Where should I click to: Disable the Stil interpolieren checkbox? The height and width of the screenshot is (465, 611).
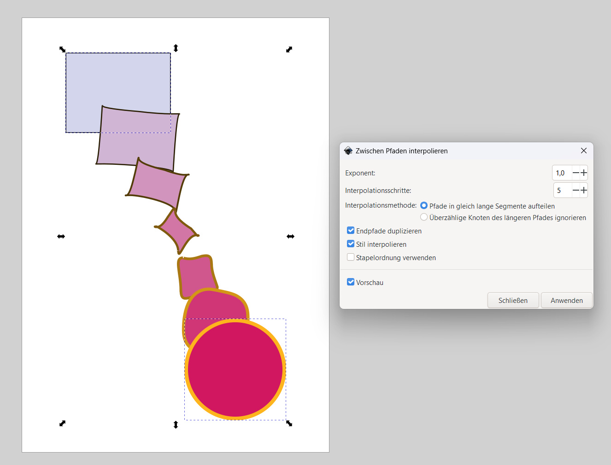351,244
